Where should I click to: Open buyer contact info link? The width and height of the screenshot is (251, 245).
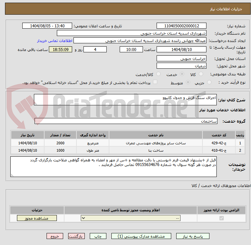tap(55, 41)
